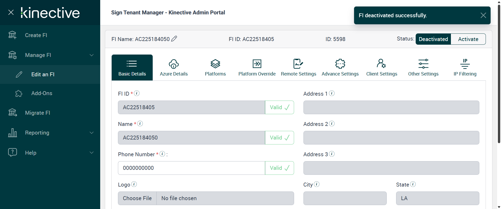The width and height of the screenshot is (501, 209).
Task: Switch to the IP Filtering tab
Action: click(465, 67)
